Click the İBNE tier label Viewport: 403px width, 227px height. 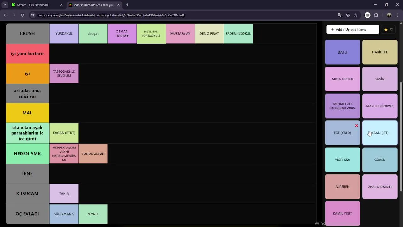pos(27,173)
